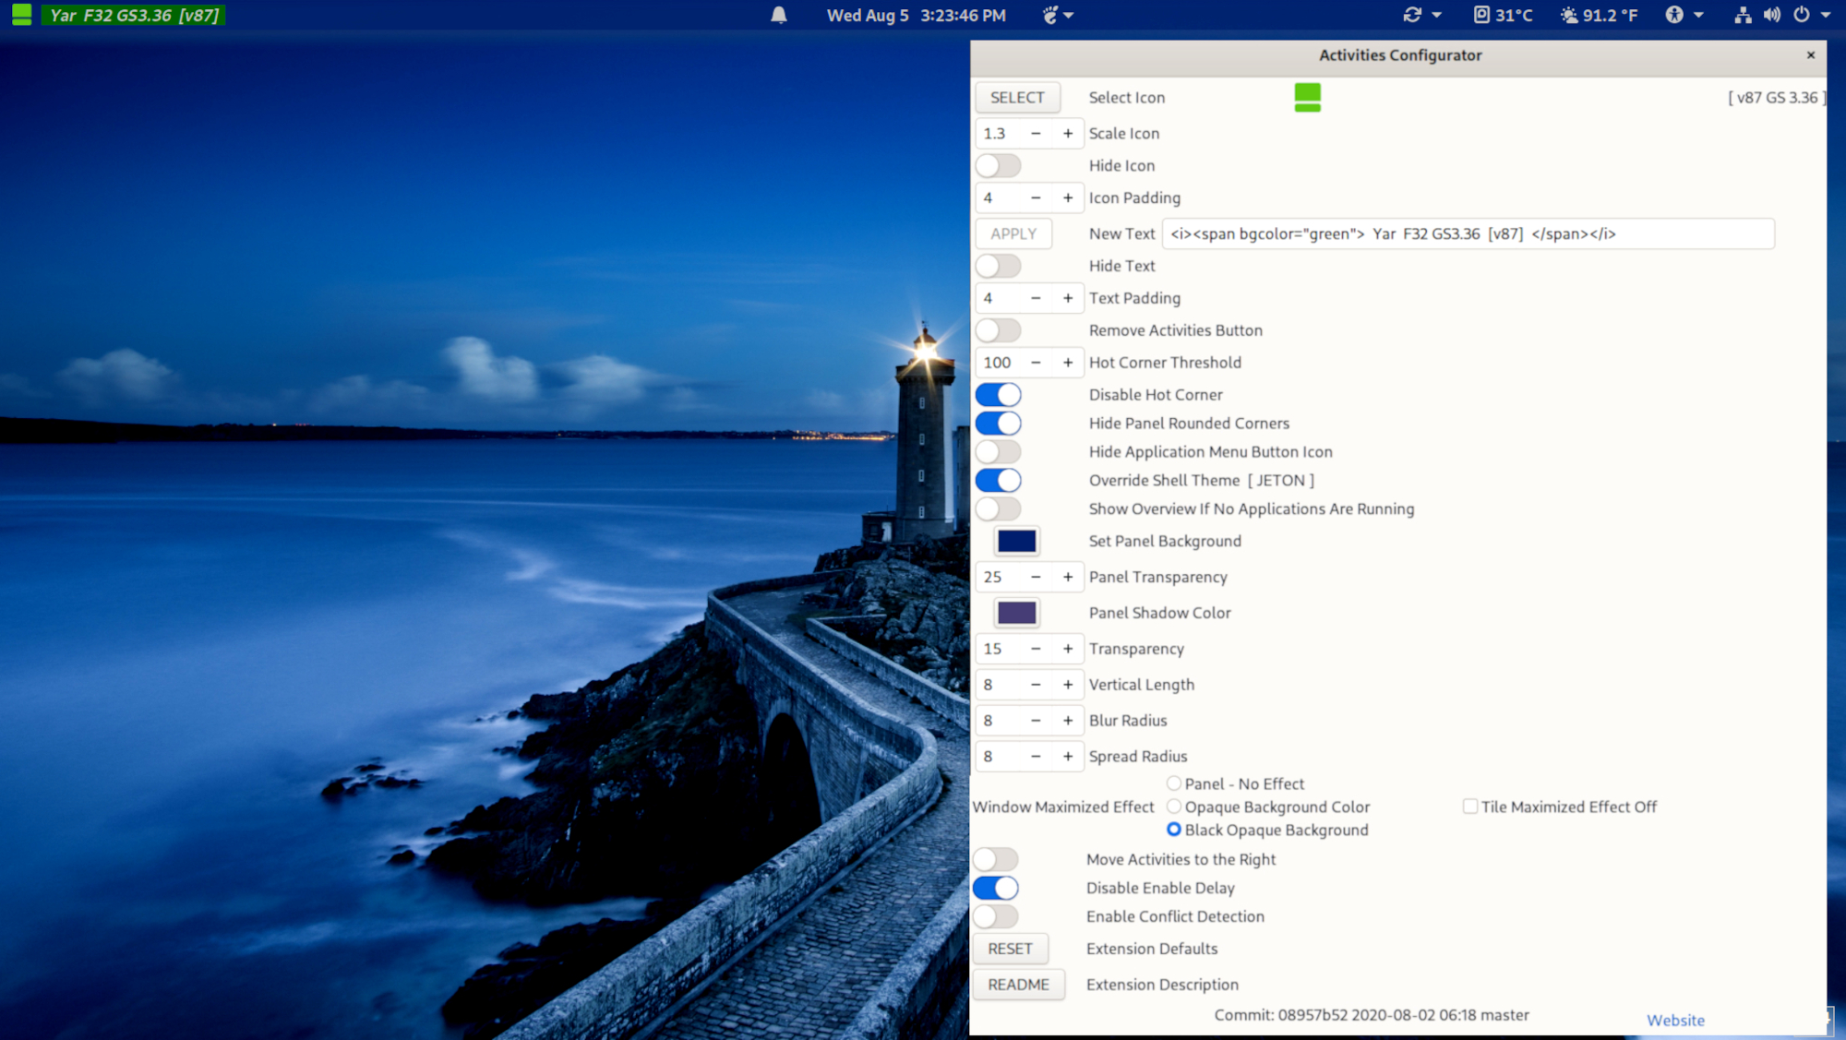1846x1040 pixels.
Task: Increase Spread Radius using plus button
Action: click(1065, 756)
